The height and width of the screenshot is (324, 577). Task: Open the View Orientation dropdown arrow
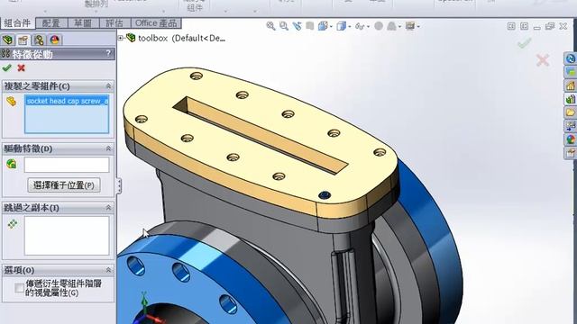tap(331, 27)
